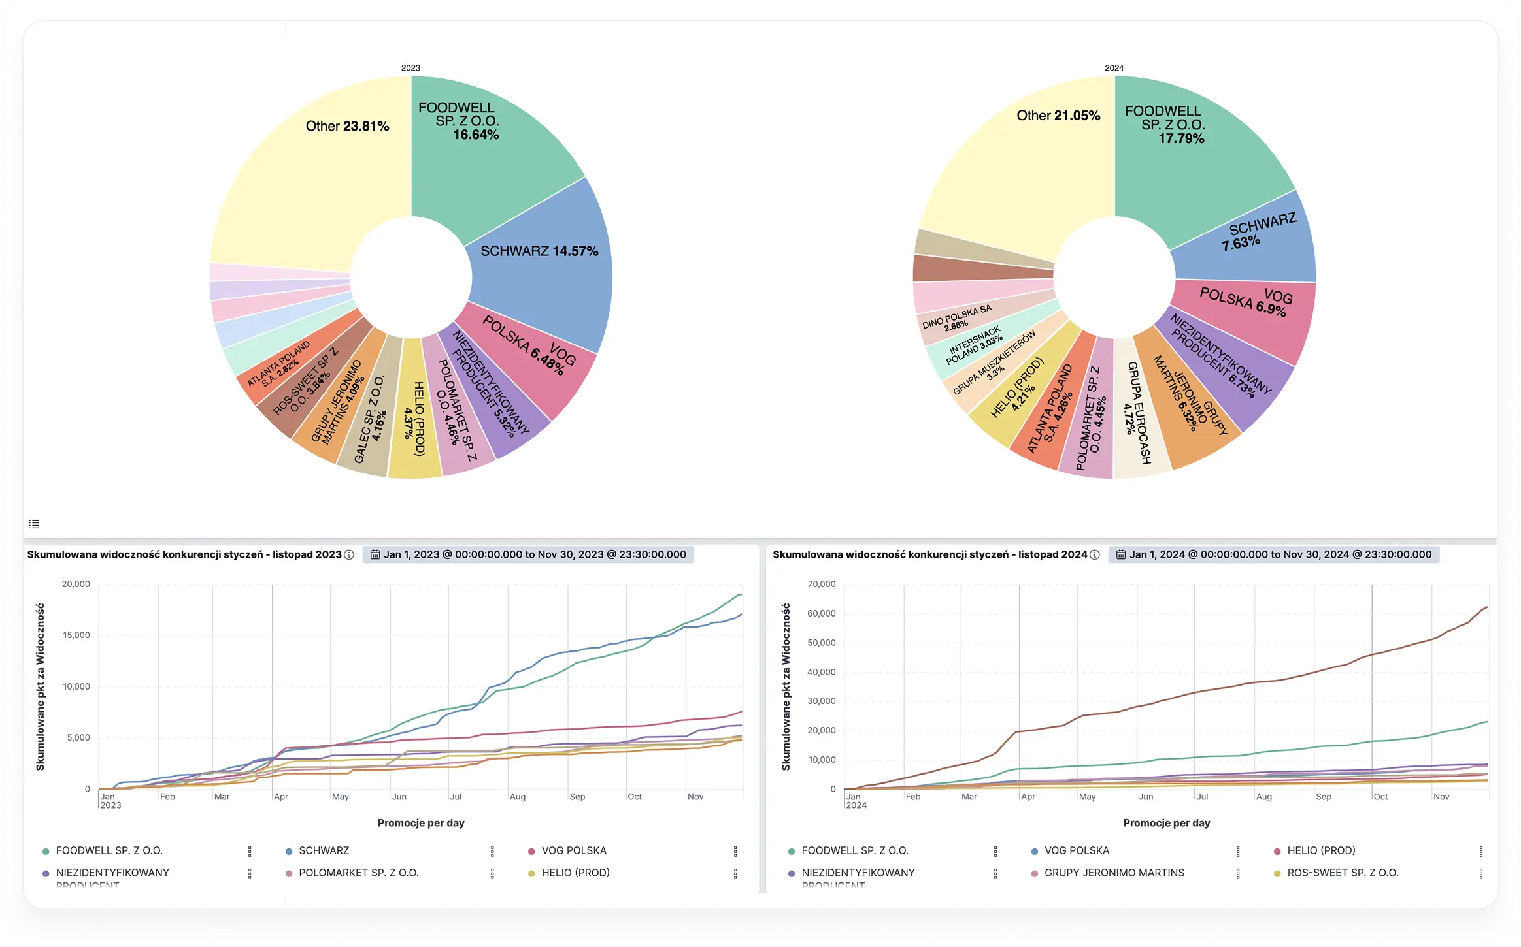Select the VOG POLSKA label in the 2023 legend

click(574, 850)
